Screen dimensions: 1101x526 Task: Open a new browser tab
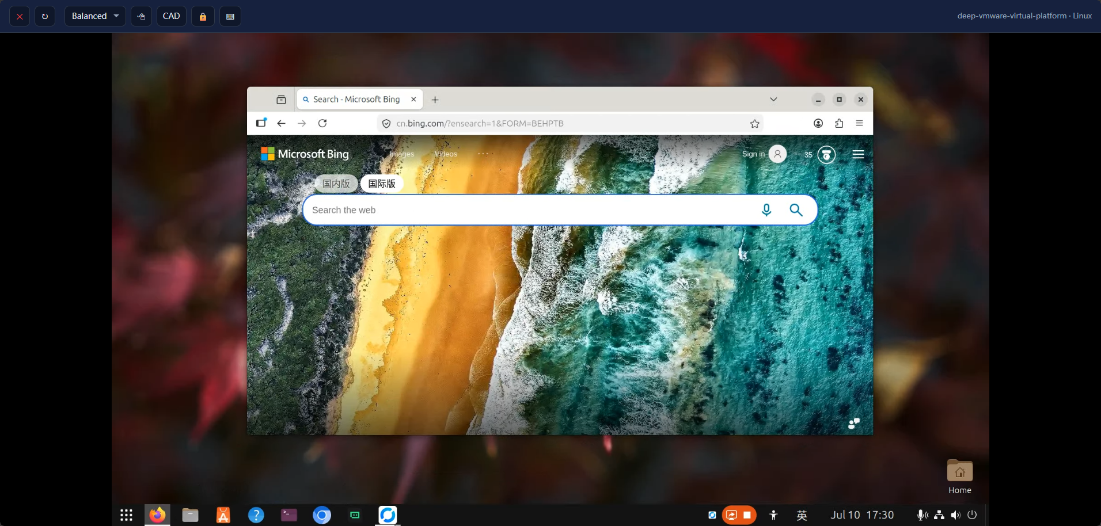[x=435, y=100]
